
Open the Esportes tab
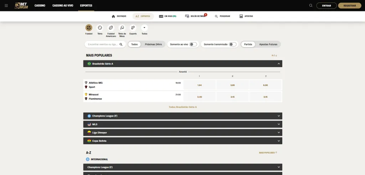[86, 6]
